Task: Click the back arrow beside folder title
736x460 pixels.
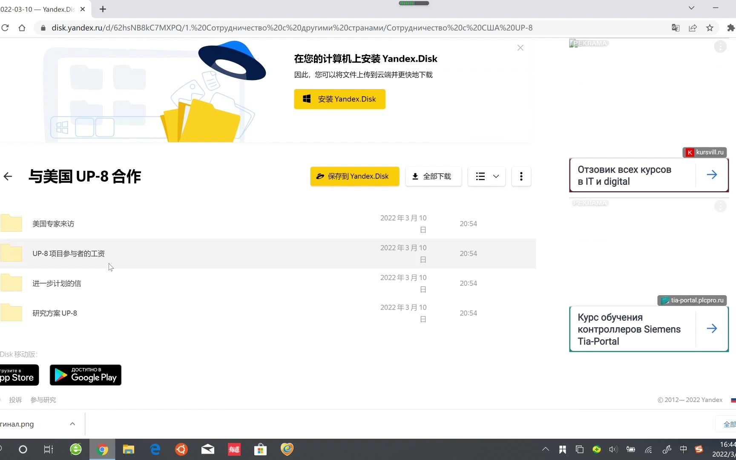Action: pyautogui.click(x=8, y=176)
